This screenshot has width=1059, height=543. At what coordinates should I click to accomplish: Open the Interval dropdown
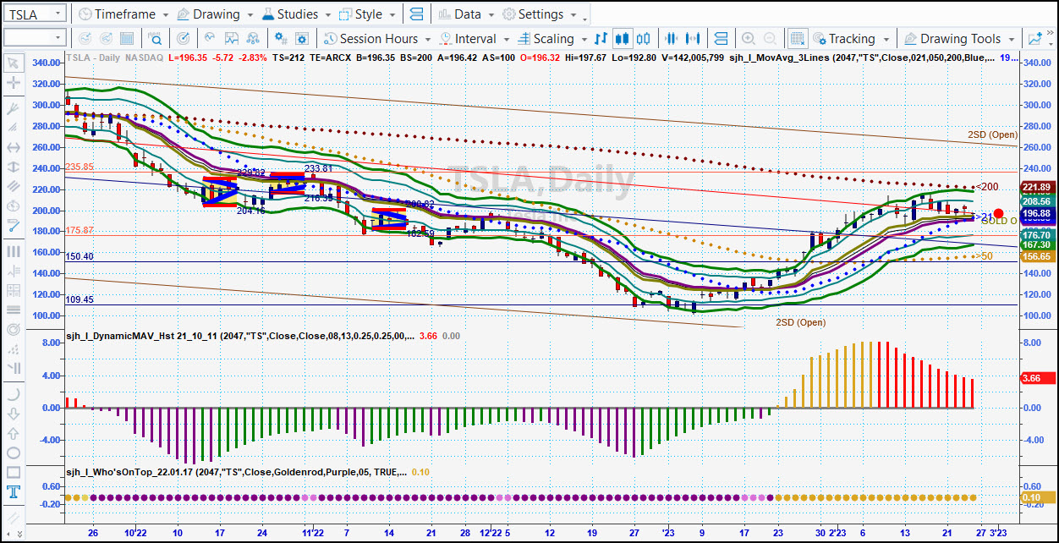click(474, 38)
